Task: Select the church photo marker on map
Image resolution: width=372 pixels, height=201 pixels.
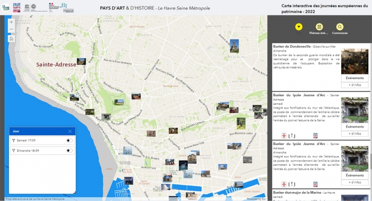Action: pyautogui.click(x=234, y=46)
